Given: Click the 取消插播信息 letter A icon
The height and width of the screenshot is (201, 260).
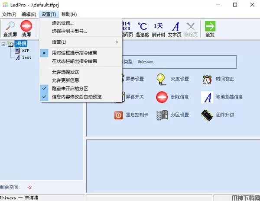Looking at the screenshot, I should [x=207, y=97].
